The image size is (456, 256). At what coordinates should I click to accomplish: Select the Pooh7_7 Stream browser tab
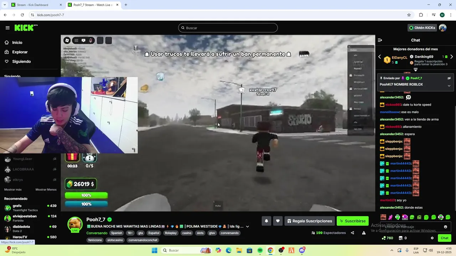click(93, 5)
